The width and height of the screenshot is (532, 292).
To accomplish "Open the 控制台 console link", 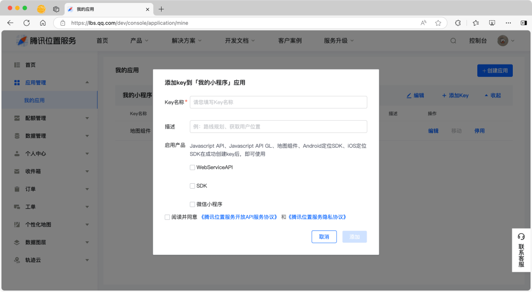I will coord(478,41).
